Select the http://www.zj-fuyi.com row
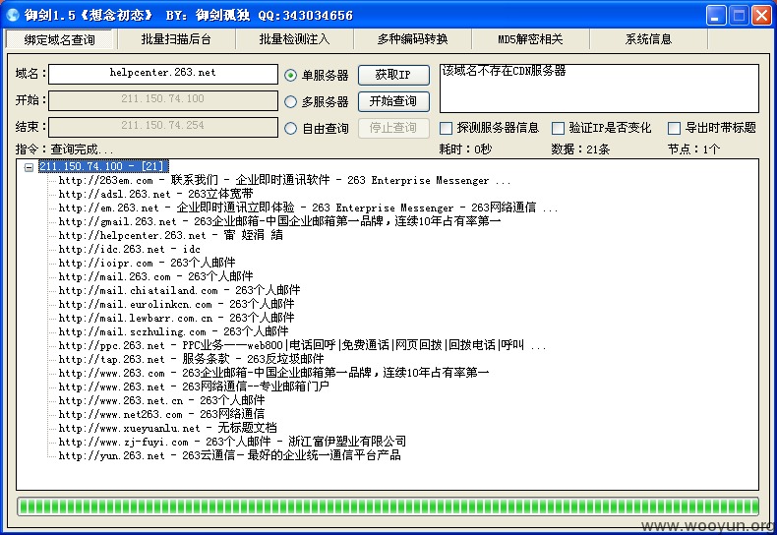Screen dimensions: 777x535 [232, 442]
